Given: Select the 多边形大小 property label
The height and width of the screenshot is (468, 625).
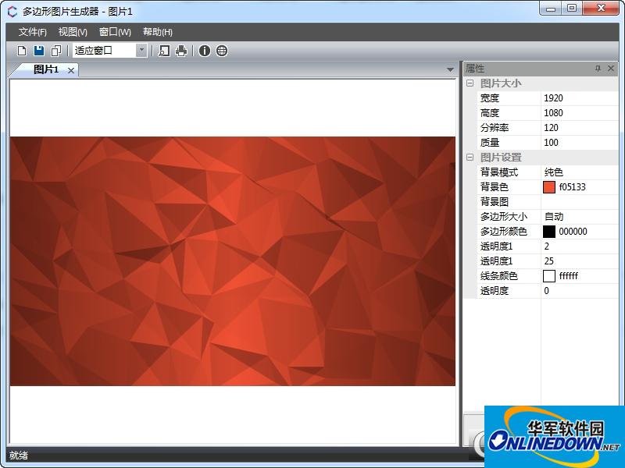Looking at the screenshot, I should 504,217.
